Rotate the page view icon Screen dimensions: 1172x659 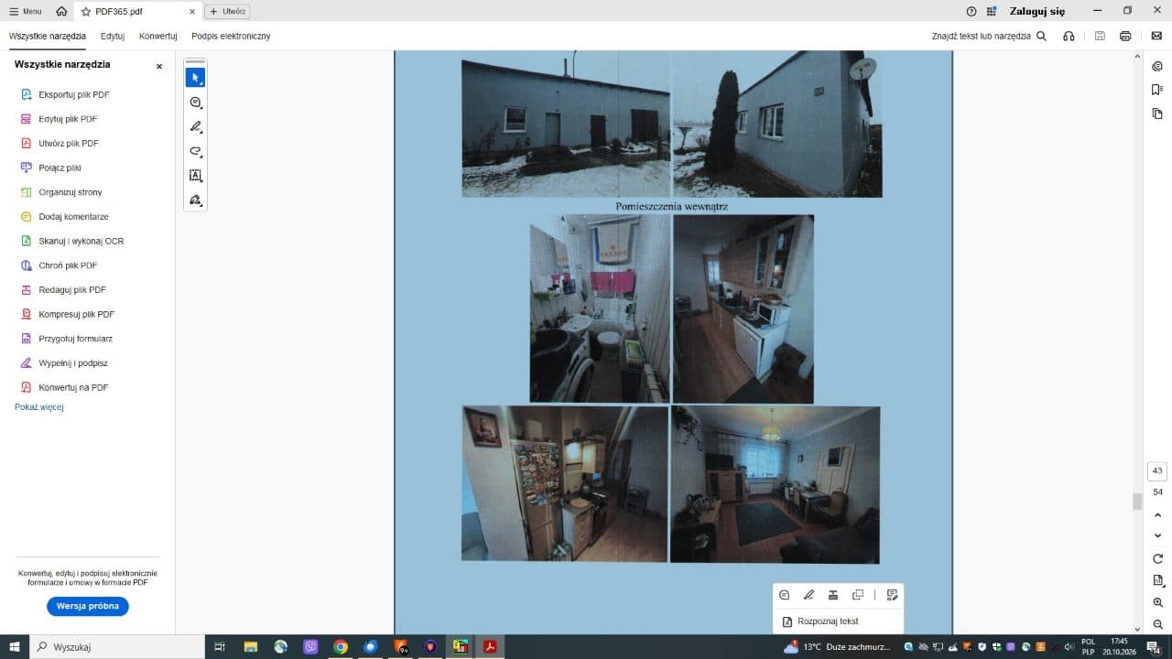pyautogui.click(x=1158, y=558)
